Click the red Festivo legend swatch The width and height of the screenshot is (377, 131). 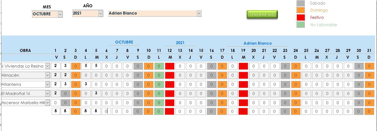[300, 17]
